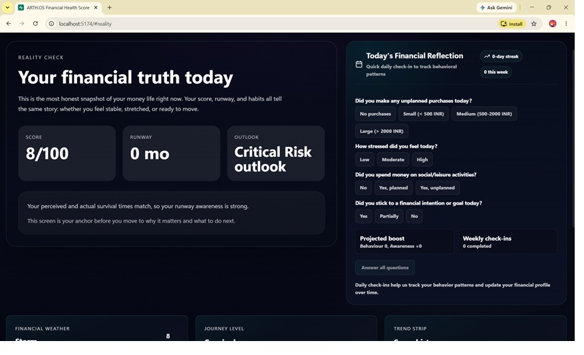Click 'Did you make any unplanned purchases today?' question
The image size is (584, 355).
(x=414, y=100)
